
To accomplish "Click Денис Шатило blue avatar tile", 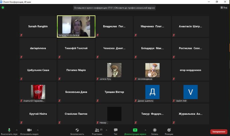I will coord(152,92).
